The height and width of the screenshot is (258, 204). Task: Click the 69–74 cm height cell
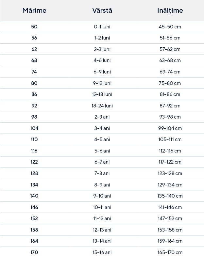[x=170, y=72]
